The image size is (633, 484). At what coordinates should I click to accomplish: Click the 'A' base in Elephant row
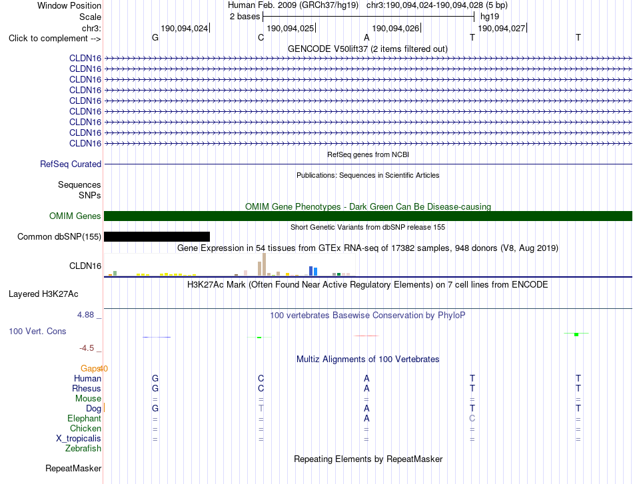point(366,418)
